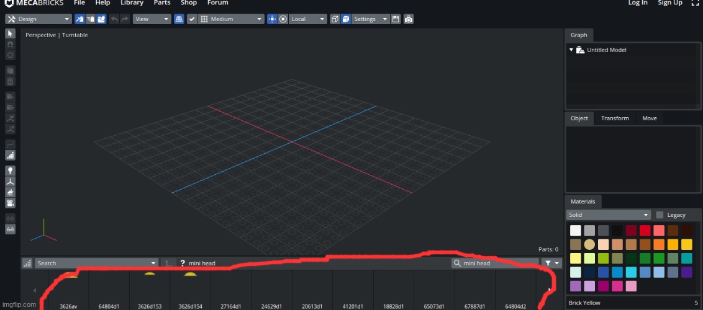Click the question mark help icon near mini head
The image size is (703, 310).
(183, 263)
